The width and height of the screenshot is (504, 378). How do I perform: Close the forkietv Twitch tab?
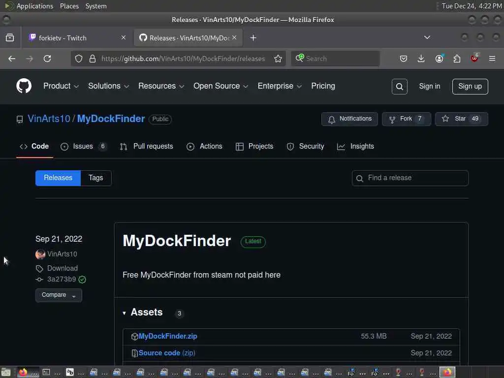click(x=124, y=37)
